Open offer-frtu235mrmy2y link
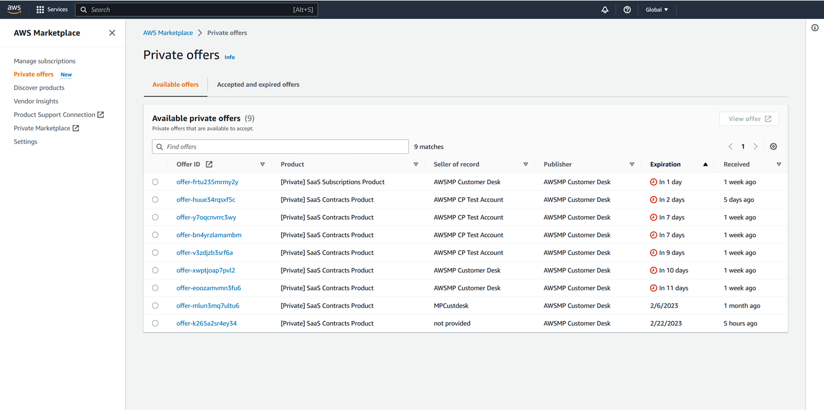The width and height of the screenshot is (824, 410). (207, 182)
